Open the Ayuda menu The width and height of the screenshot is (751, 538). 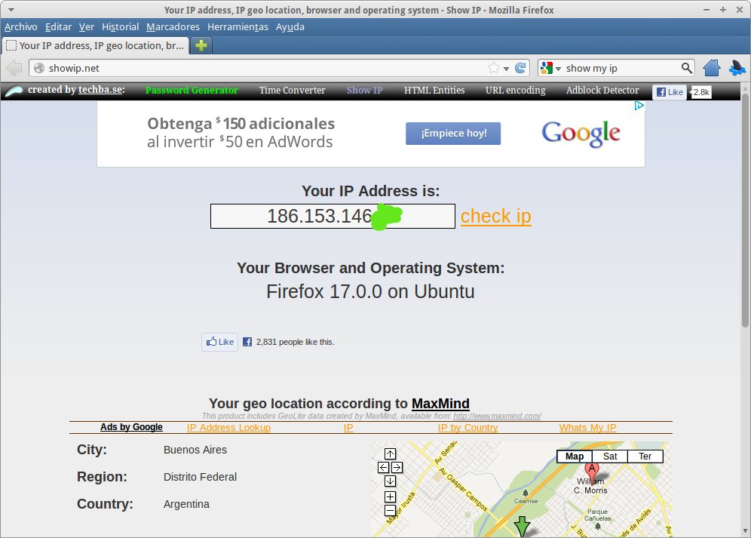[290, 27]
